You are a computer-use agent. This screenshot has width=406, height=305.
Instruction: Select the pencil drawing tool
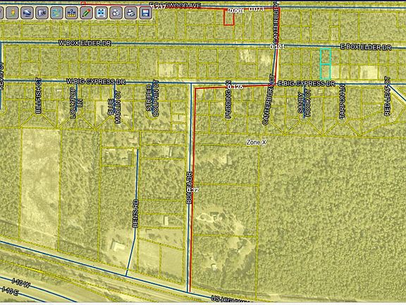[86, 13]
